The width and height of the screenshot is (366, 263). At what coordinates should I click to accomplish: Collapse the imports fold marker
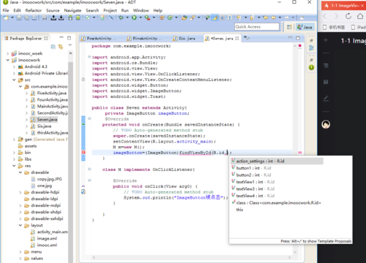click(89, 57)
